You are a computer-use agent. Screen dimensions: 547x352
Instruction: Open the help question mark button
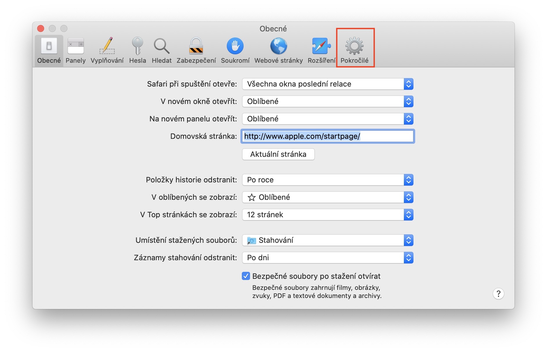pyautogui.click(x=499, y=294)
